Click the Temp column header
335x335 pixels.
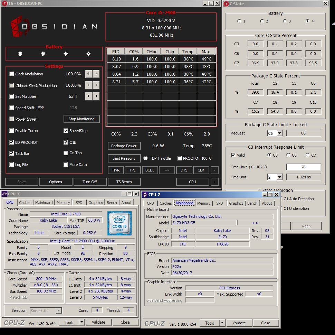[x=188, y=52]
